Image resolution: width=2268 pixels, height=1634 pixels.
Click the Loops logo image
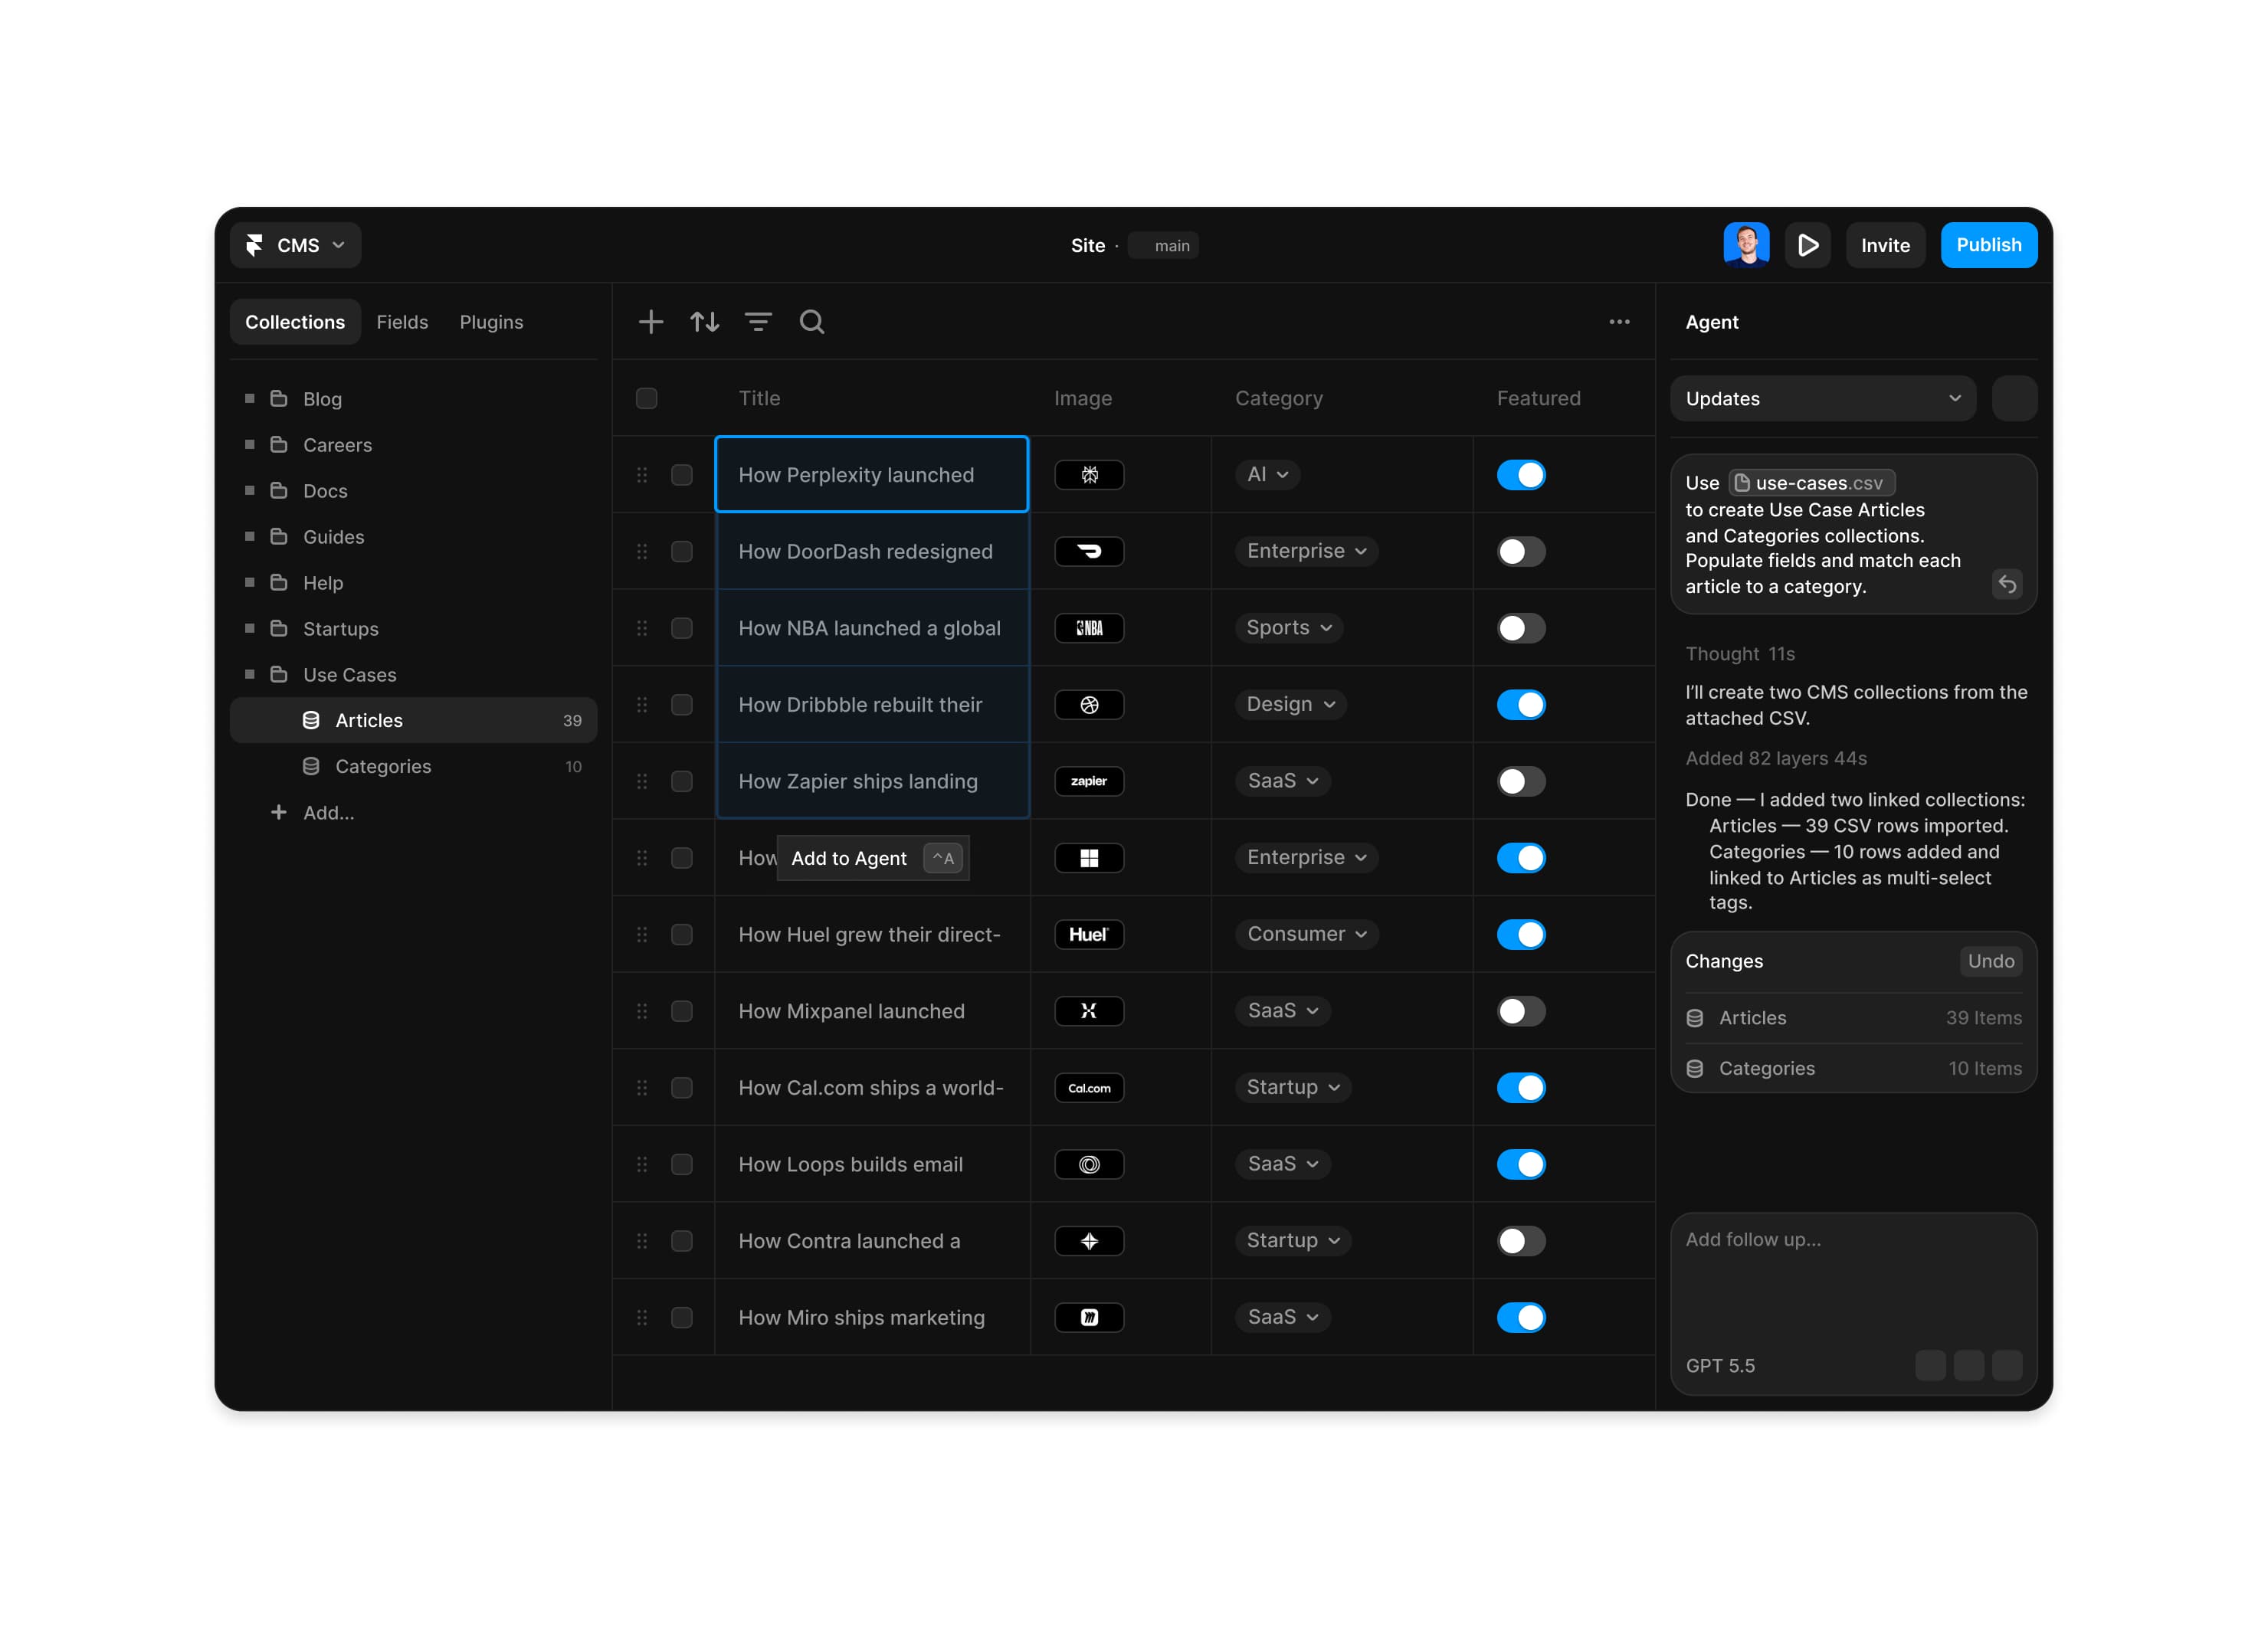pyautogui.click(x=1089, y=1165)
